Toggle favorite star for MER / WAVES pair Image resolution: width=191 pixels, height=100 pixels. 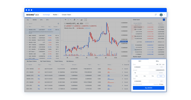tap(27, 35)
